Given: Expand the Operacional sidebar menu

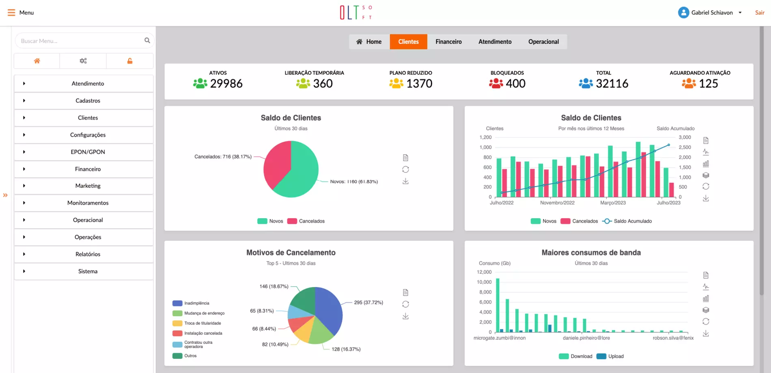Looking at the screenshot, I should pyautogui.click(x=84, y=220).
